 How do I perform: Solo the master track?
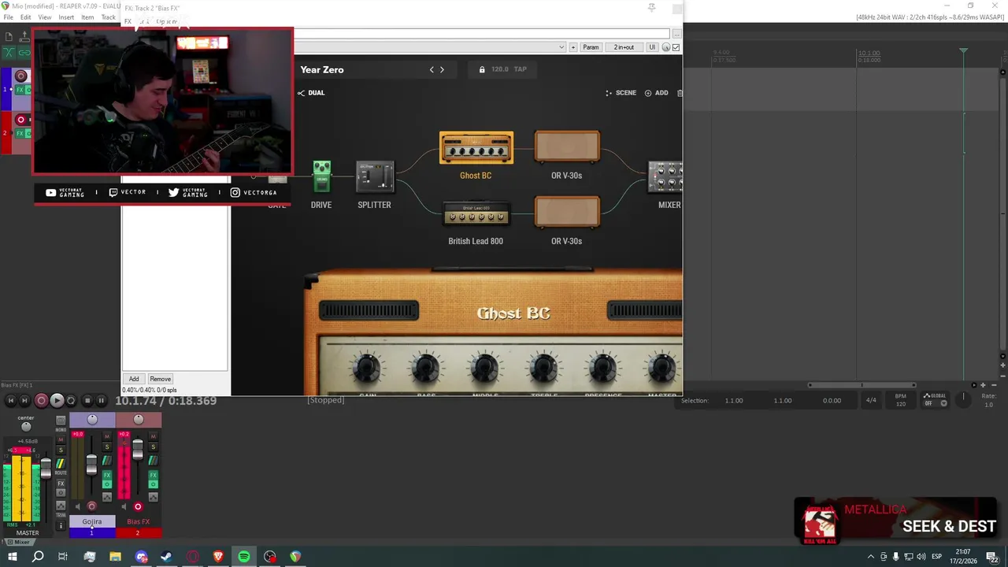61,450
